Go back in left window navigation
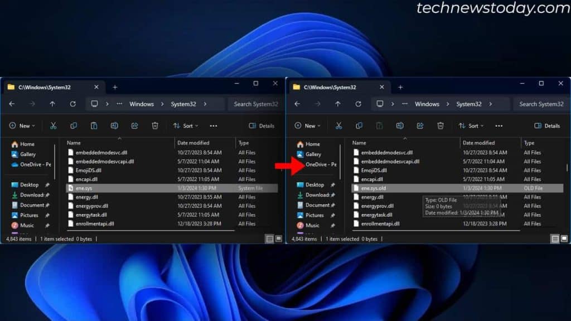 [12, 104]
